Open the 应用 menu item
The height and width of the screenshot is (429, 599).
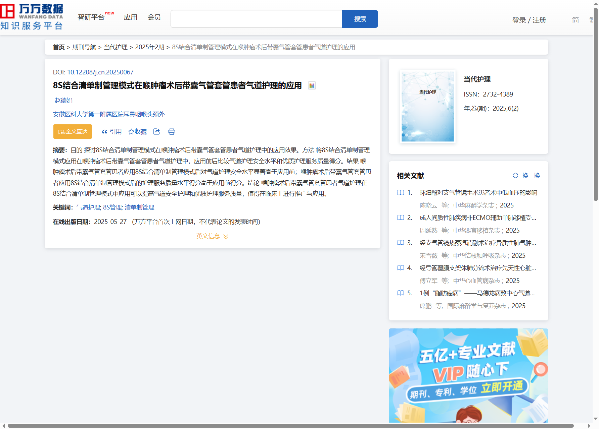coord(131,17)
